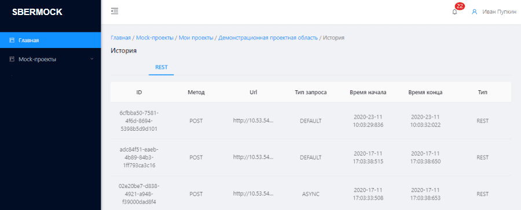Click end time 2020-17-11 17:03:38:653
521x210 pixels.
(x=425, y=194)
